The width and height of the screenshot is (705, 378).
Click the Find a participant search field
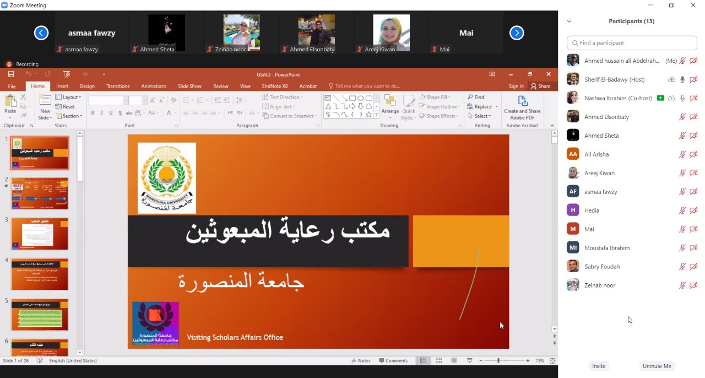[x=632, y=42]
